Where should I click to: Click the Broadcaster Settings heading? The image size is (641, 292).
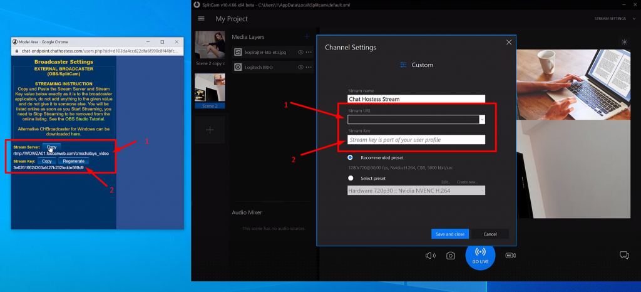[64, 62]
